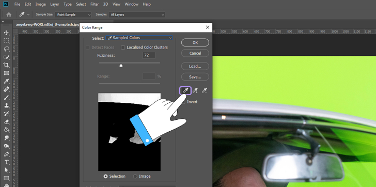Open the File menu
The height and width of the screenshot is (187, 376).
(17, 4)
